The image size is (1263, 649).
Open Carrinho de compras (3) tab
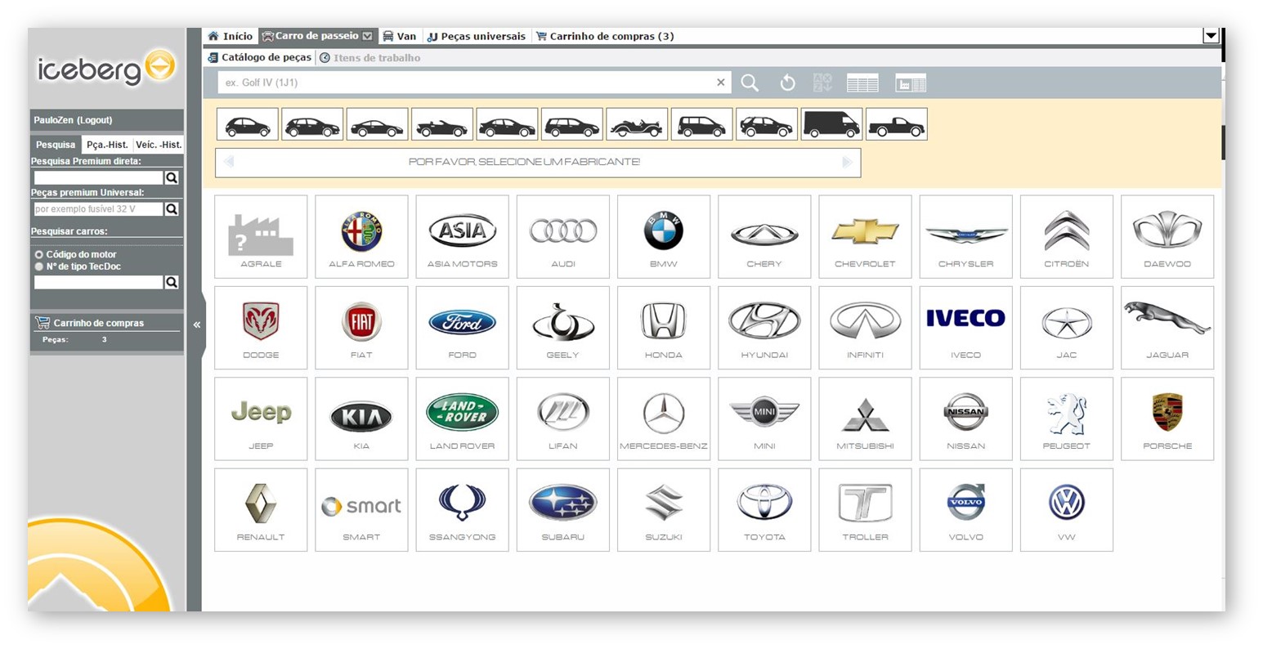[605, 36]
